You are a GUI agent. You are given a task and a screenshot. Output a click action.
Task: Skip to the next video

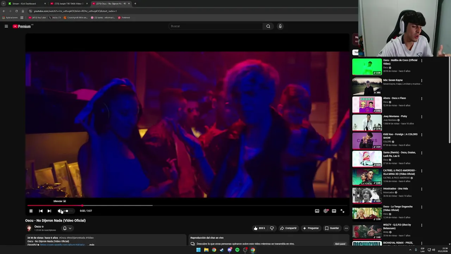pyautogui.click(x=49, y=211)
